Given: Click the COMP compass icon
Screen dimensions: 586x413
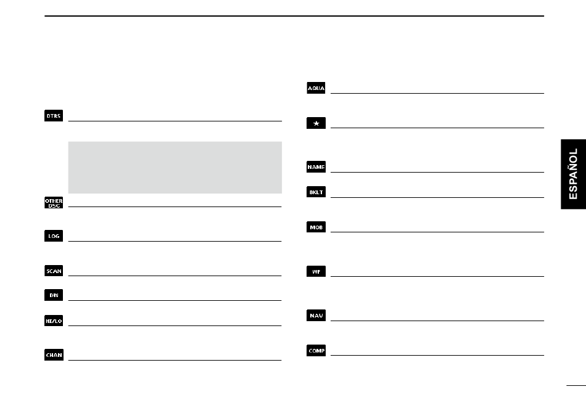Looking at the screenshot, I should (316, 350).
